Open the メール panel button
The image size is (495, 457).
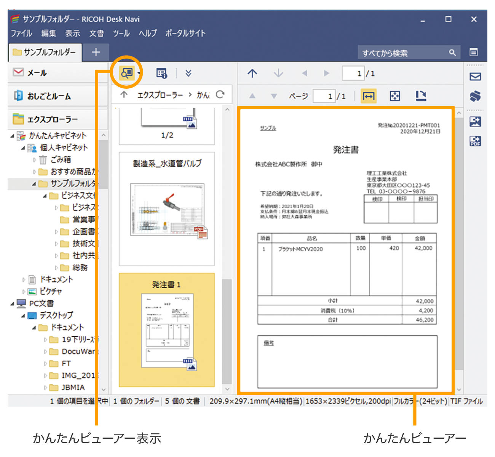[x=57, y=73]
